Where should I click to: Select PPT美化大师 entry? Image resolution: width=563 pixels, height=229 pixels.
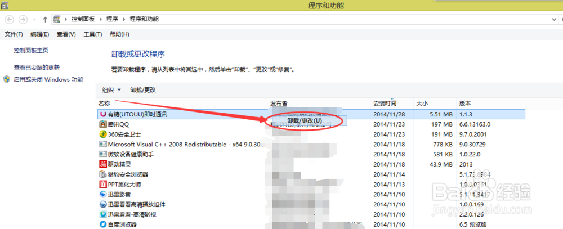click(126, 185)
